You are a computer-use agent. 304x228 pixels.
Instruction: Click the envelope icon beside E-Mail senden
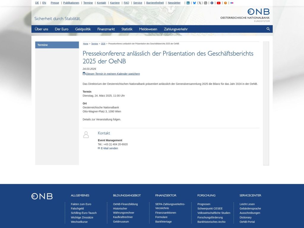(99, 148)
